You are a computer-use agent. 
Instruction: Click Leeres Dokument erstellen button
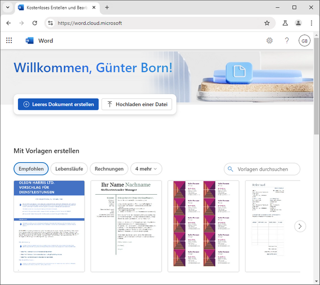[58, 104]
